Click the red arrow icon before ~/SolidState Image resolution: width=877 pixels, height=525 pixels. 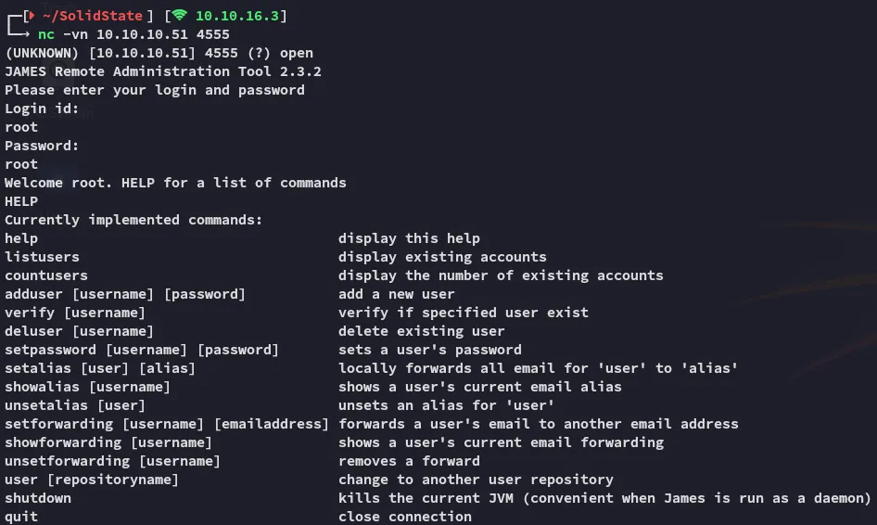click(30, 16)
